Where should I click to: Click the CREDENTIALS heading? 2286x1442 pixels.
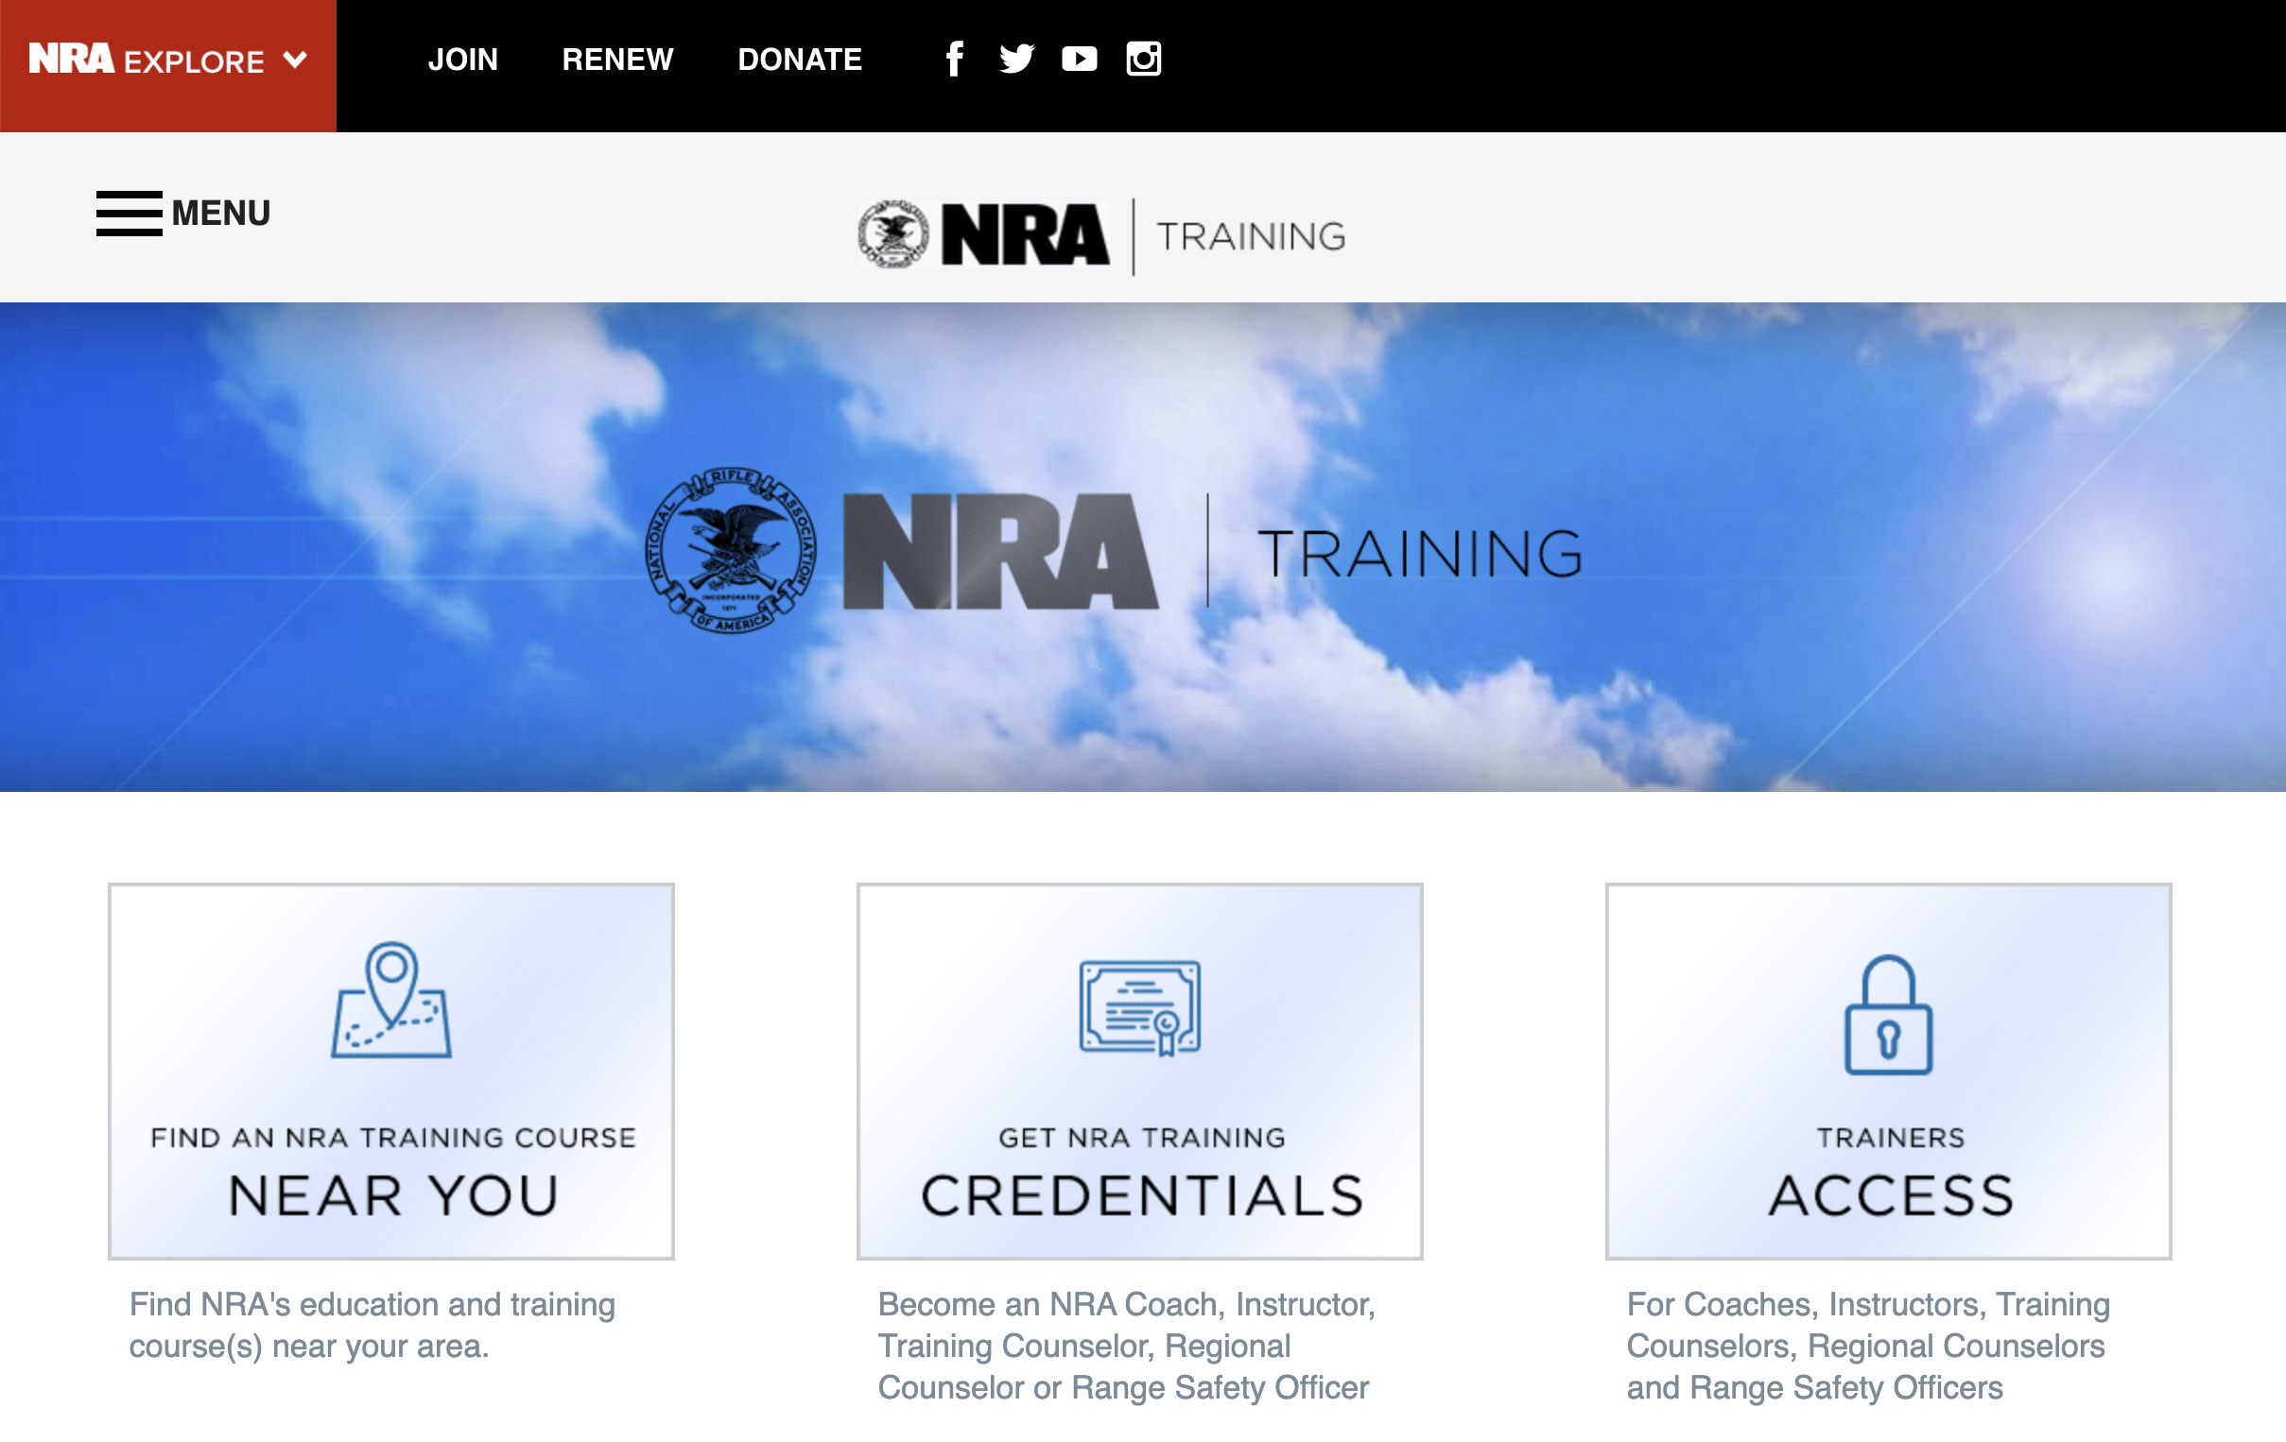pos(1142,1195)
